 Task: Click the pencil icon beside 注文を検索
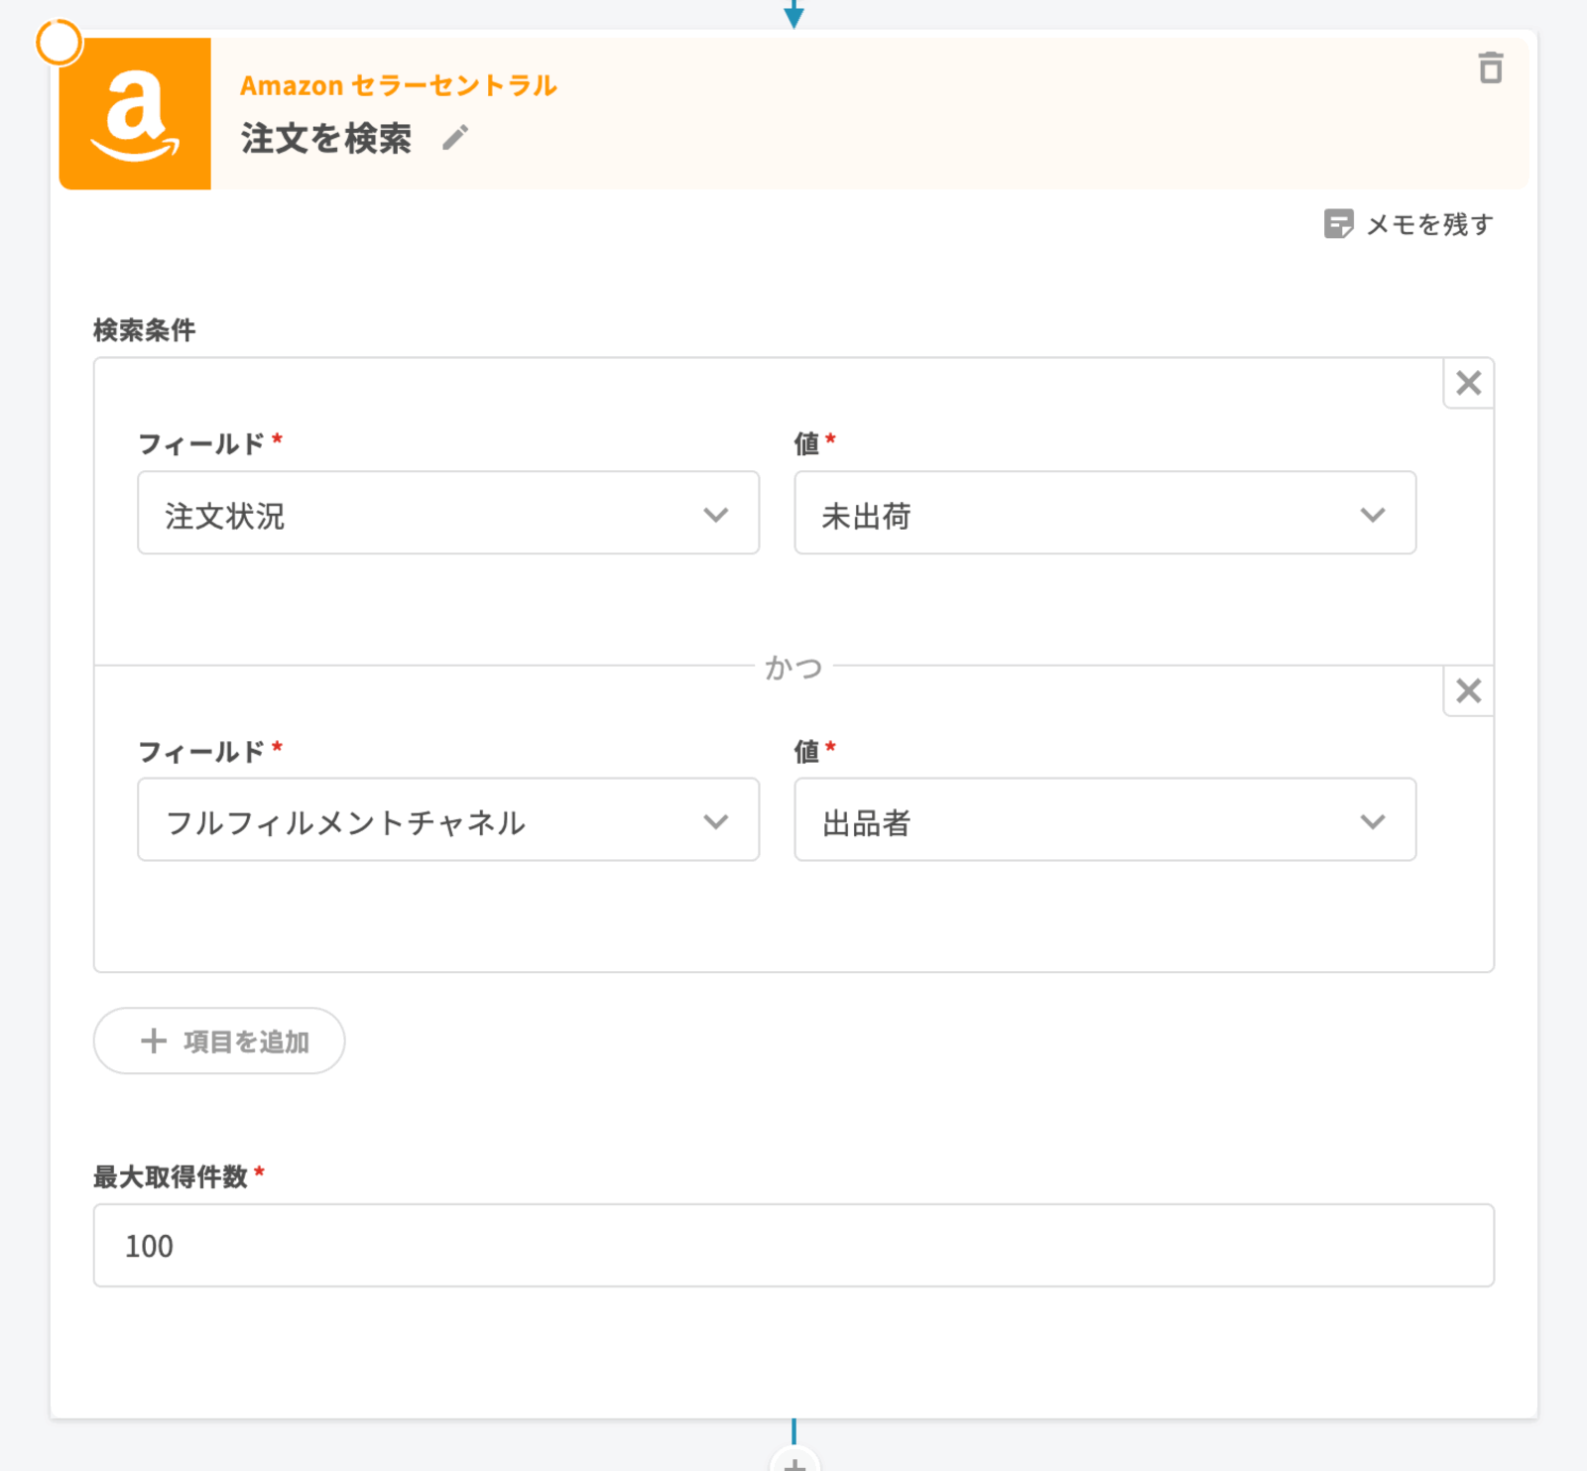coord(455,138)
